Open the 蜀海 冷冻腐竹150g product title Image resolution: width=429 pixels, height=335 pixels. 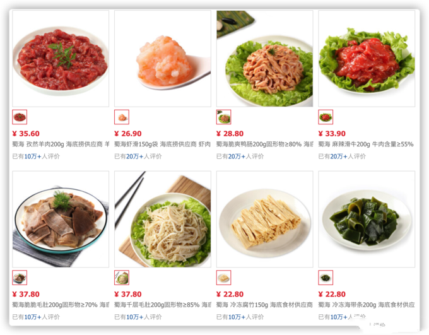click(264, 305)
